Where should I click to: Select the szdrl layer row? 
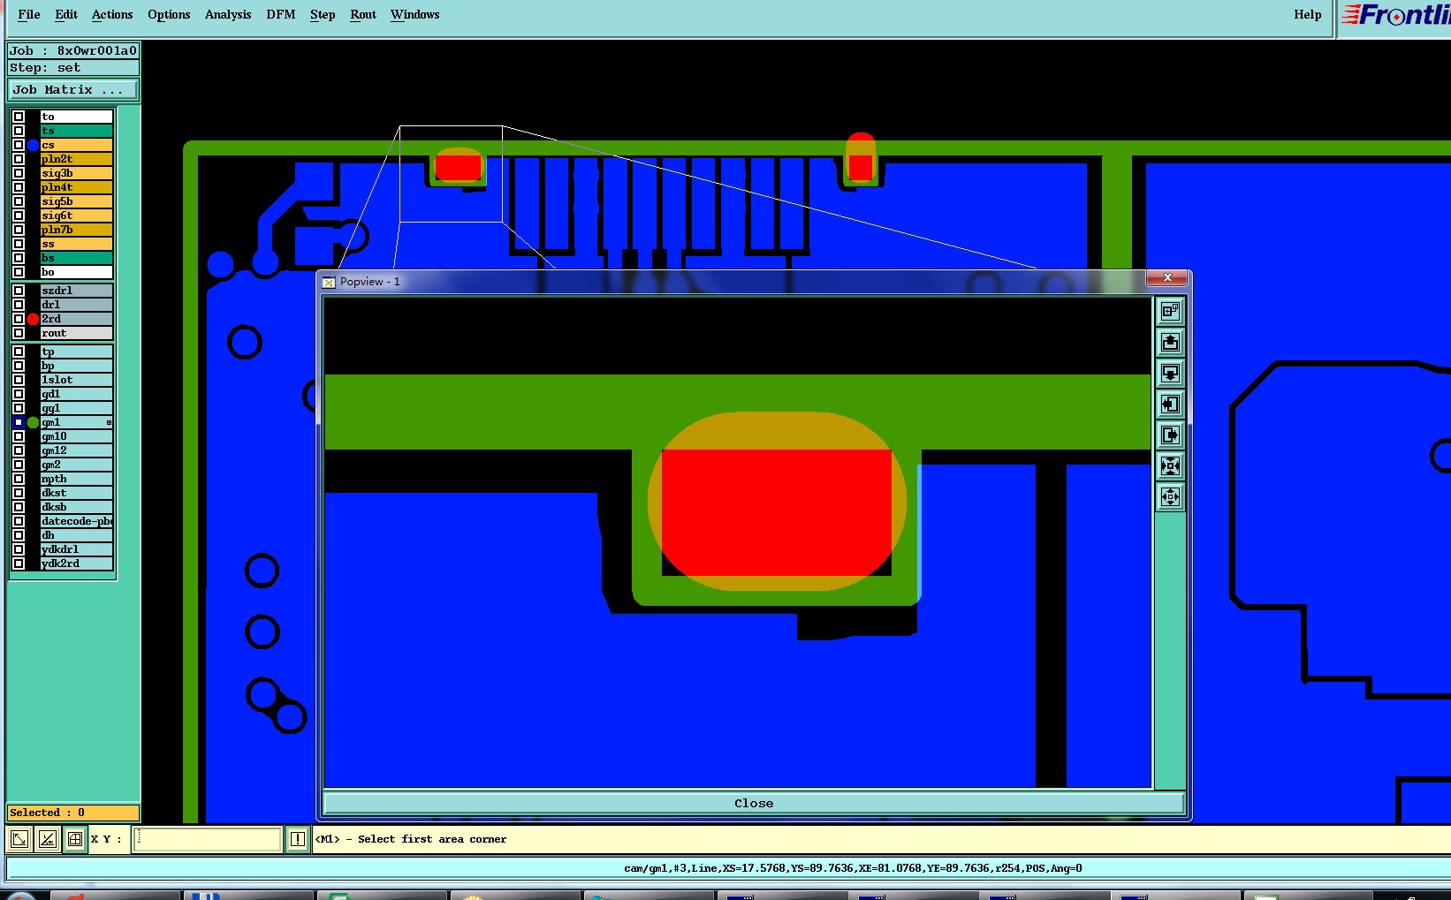(76, 291)
